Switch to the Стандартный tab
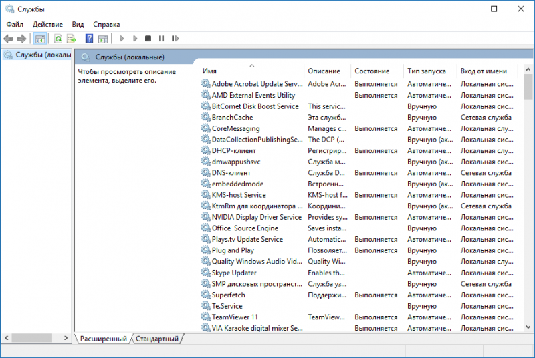This screenshot has width=535, height=358. pos(157,339)
